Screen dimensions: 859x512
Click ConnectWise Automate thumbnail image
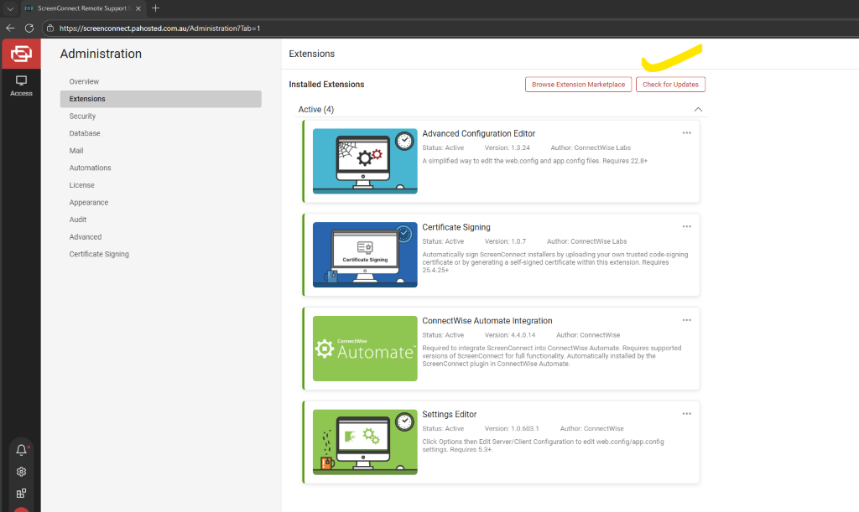pos(365,349)
